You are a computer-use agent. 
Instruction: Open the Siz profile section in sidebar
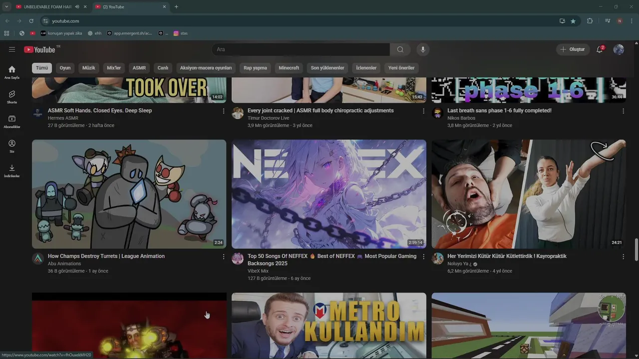[x=12, y=146]
